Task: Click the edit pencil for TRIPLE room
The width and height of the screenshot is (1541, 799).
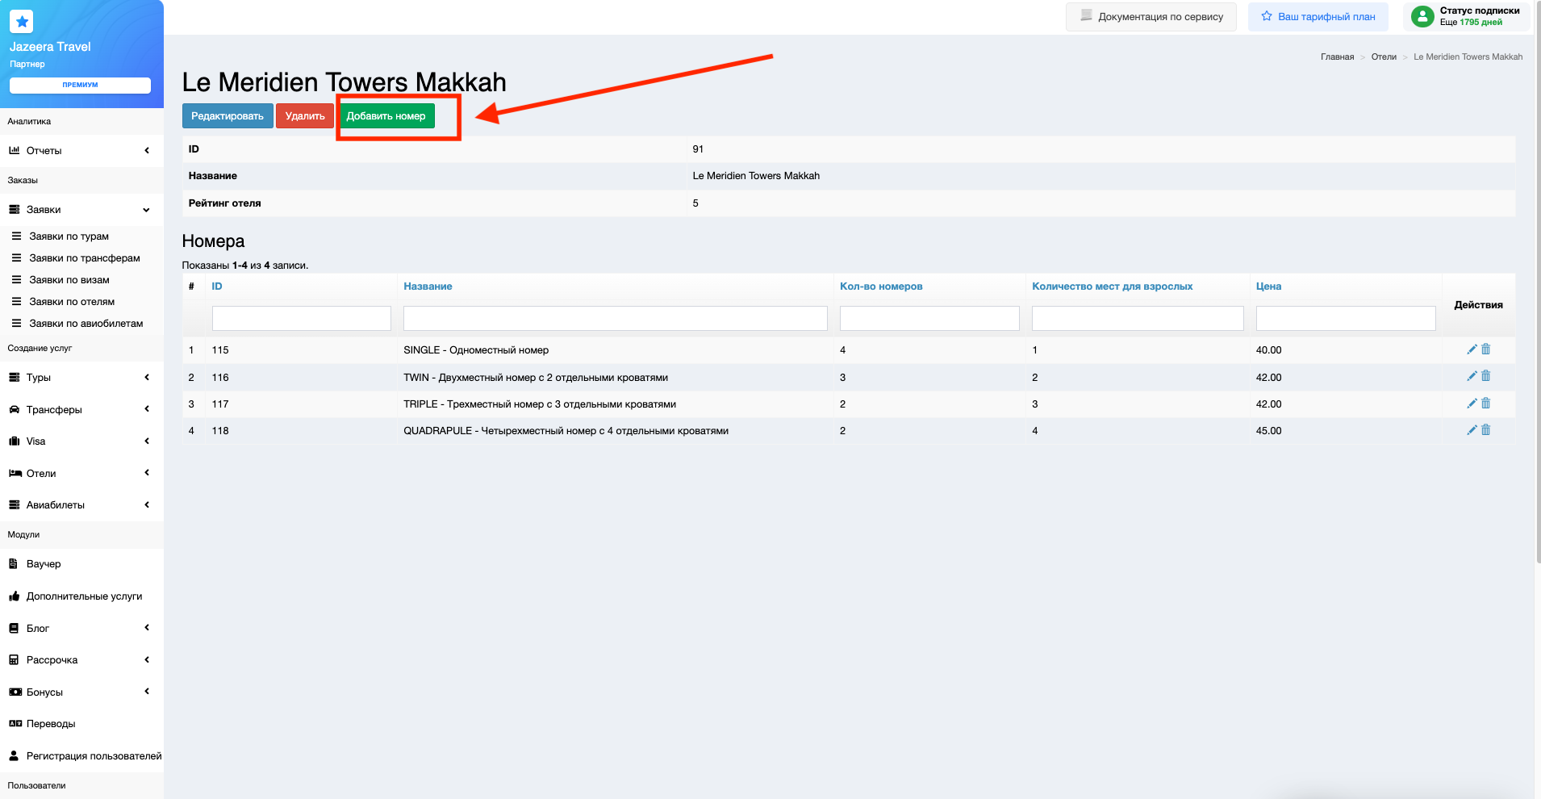Action: point(1472,404)
